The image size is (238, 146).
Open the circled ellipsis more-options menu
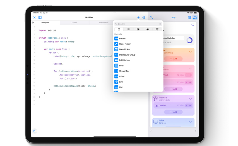(x=144, y=18)
